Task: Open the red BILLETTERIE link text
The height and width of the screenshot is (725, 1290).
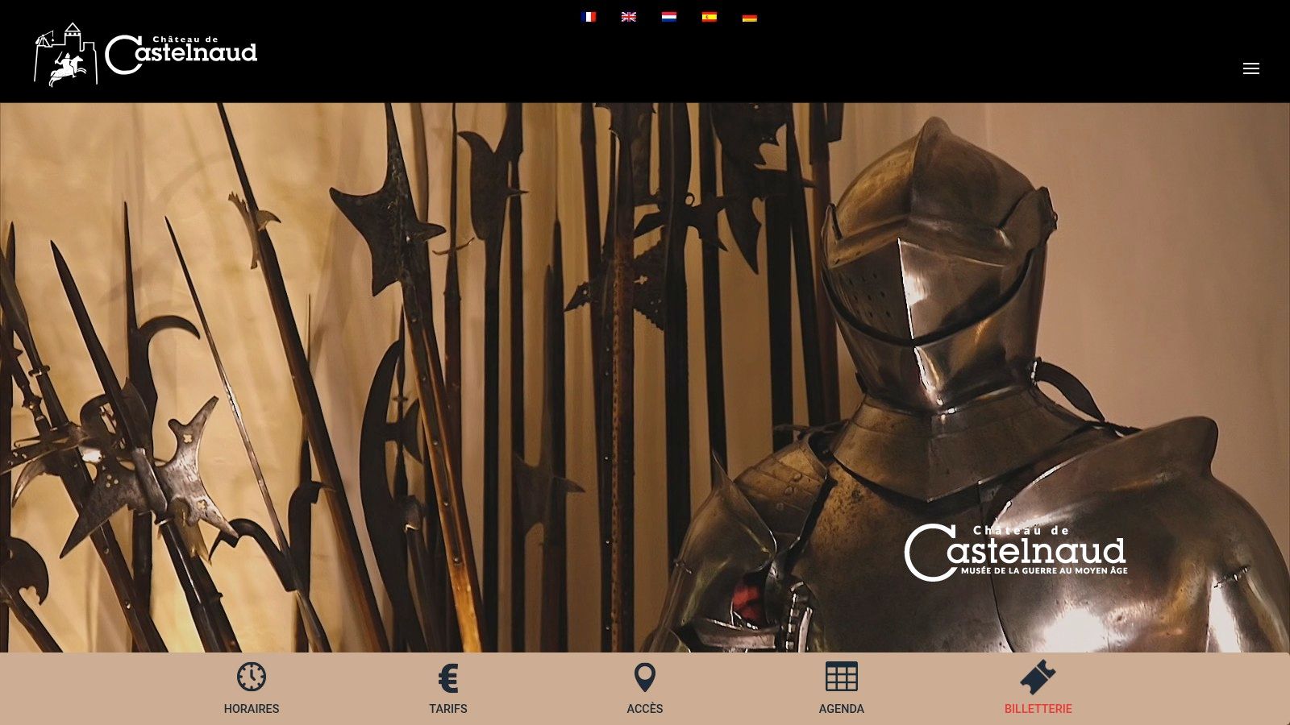Action: pos(1038,709)
